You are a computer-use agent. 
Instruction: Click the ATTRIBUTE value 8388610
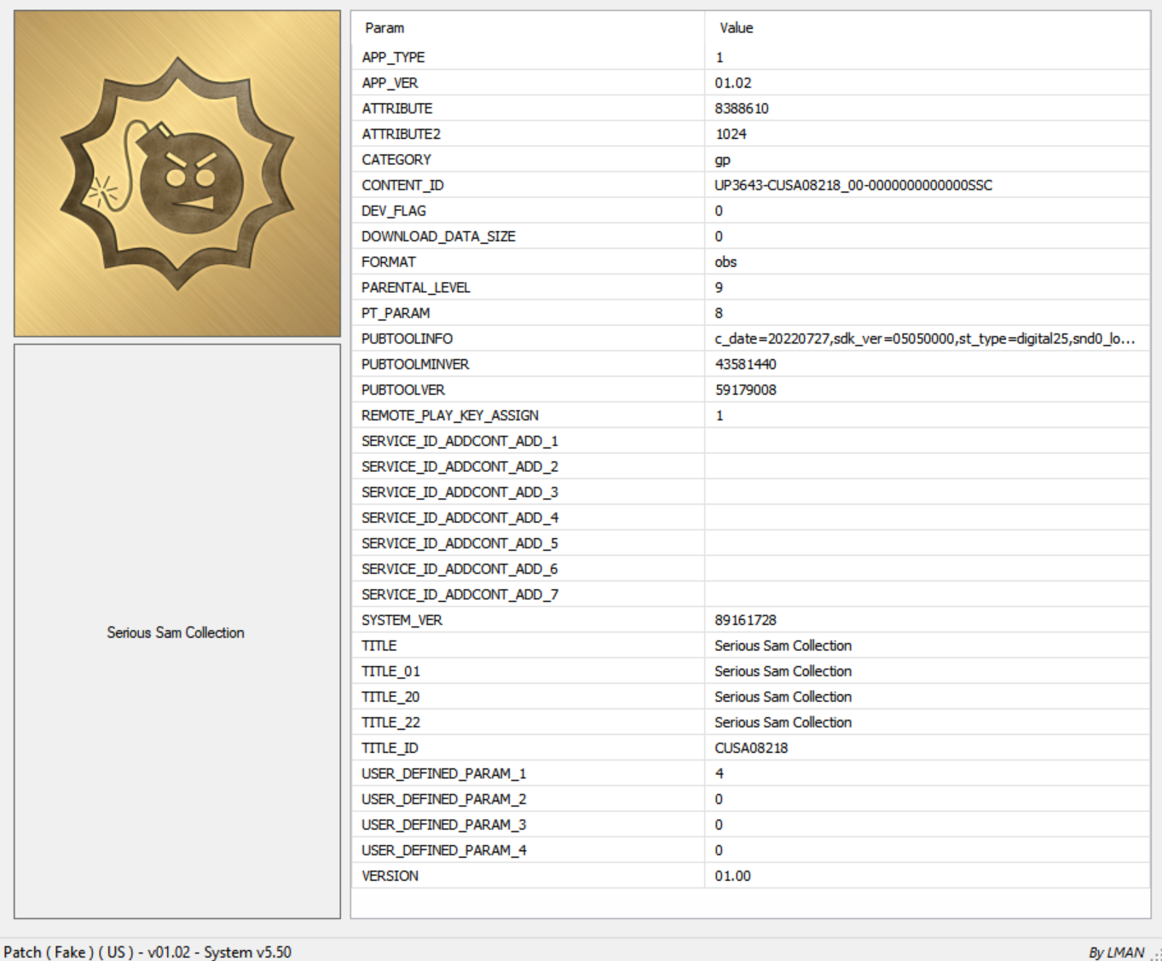pyautogui.click(x=742, y=108)
